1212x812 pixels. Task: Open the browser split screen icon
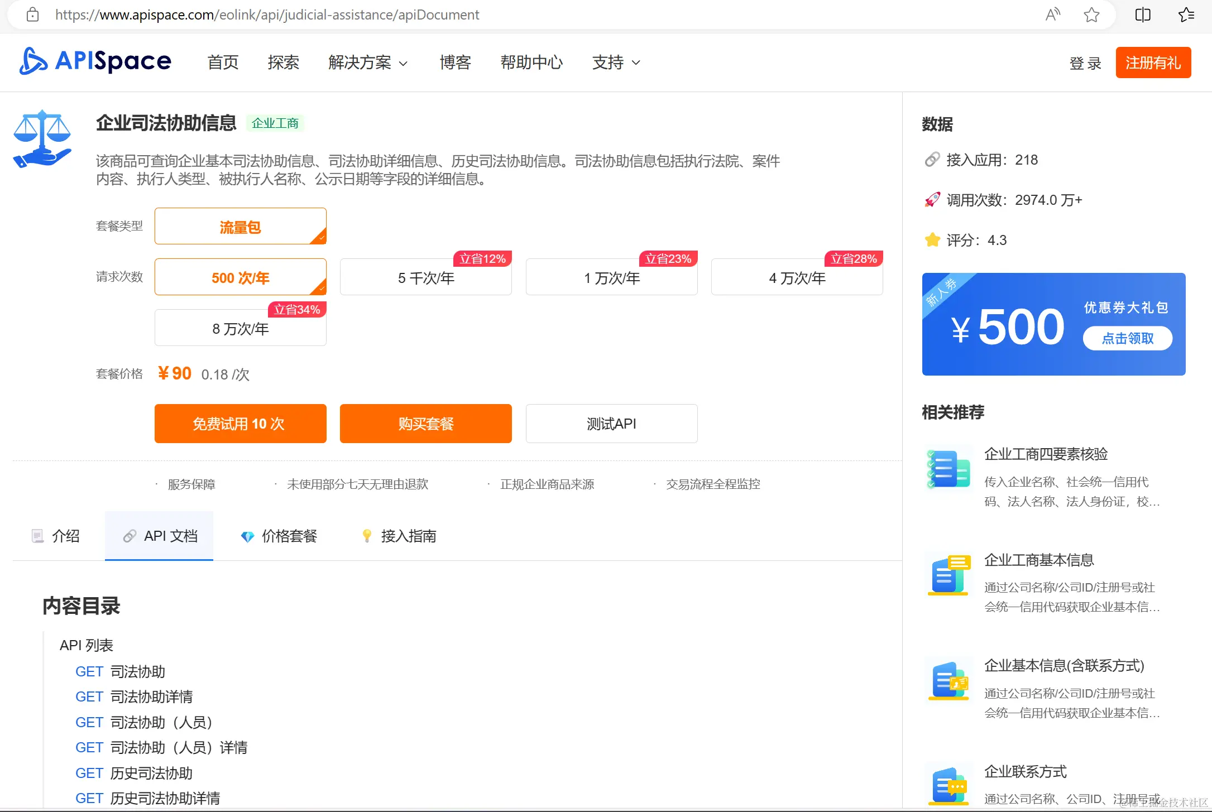coord(1143,15)
